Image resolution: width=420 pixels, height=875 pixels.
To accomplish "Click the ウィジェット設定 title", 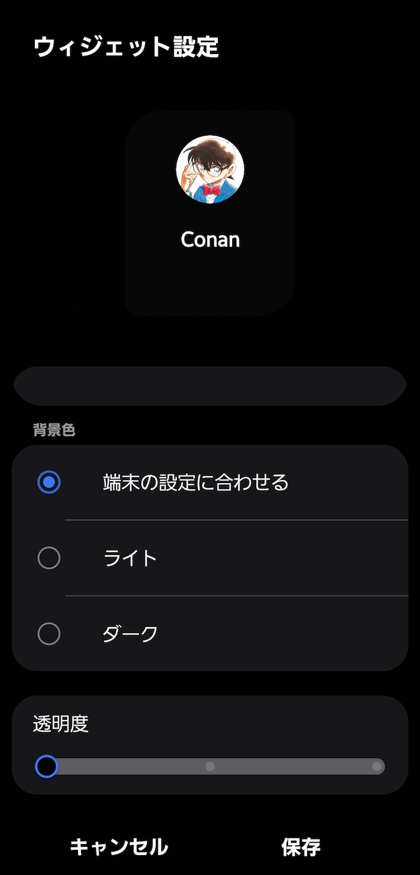I will pyautogui.click(x=126, y=47).
